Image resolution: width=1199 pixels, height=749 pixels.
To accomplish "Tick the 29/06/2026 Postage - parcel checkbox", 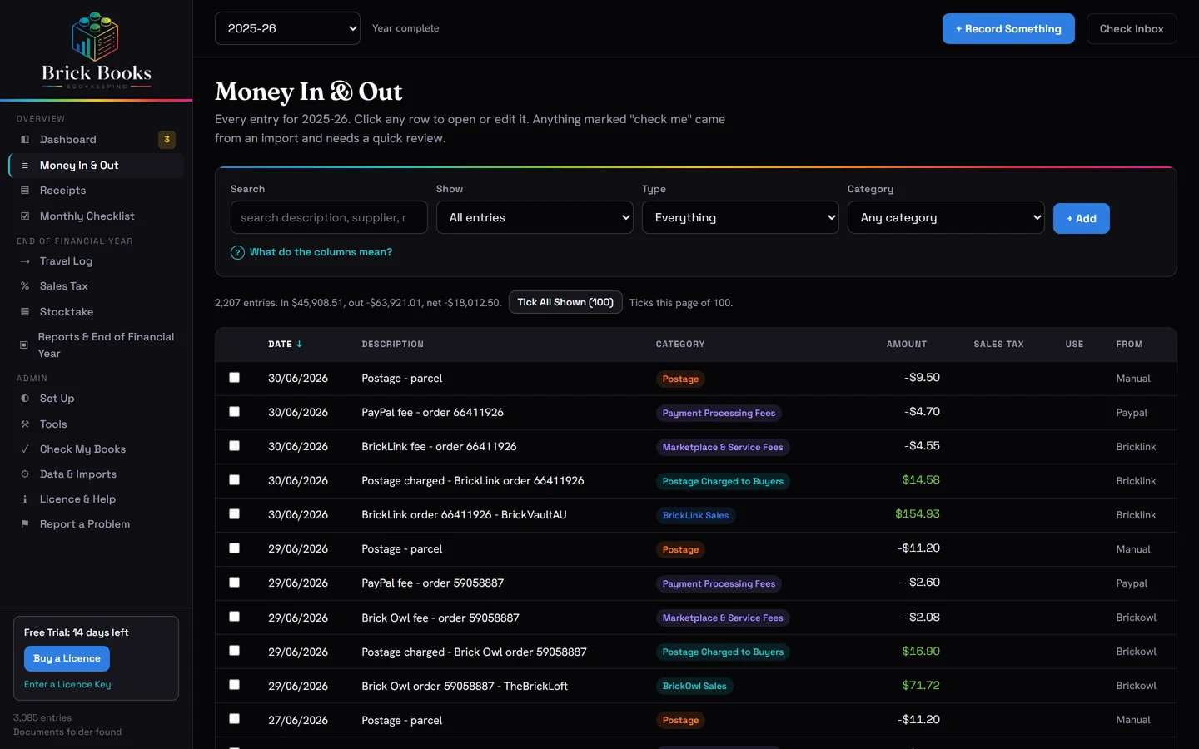I will pos(235,548).
